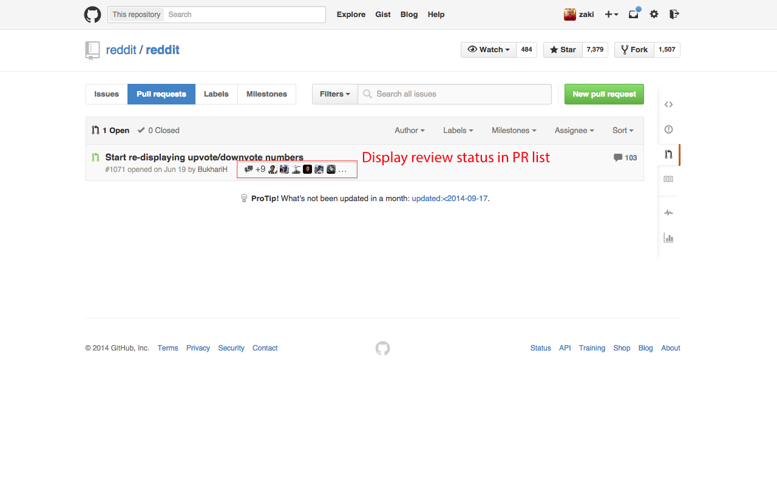Screen dimensions: 777x486
Task: Focus the Search all issues field
Action: coord(455,94)
